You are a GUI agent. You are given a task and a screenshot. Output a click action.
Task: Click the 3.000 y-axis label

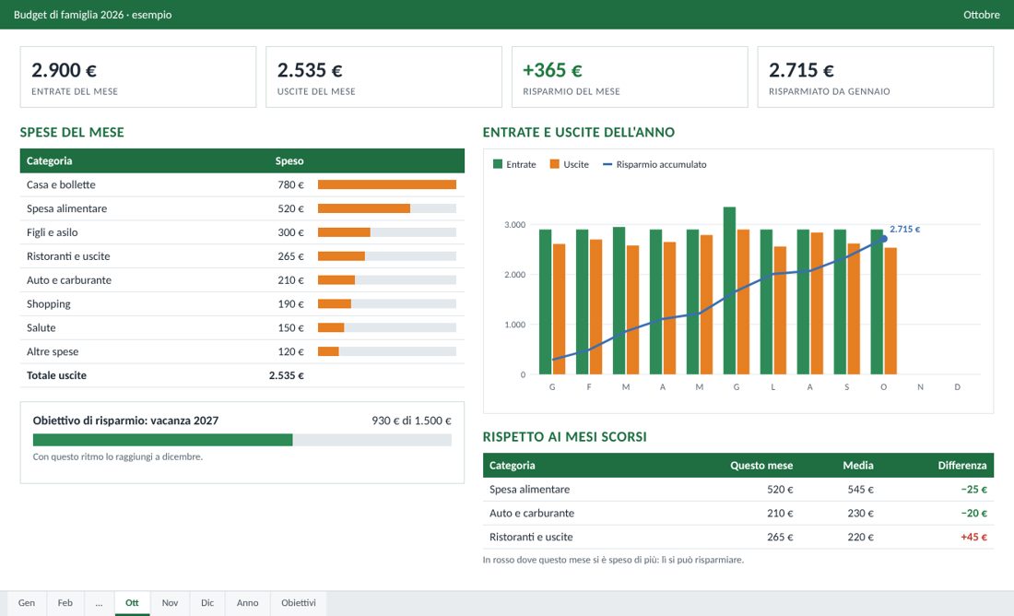[x=514, y=225]
